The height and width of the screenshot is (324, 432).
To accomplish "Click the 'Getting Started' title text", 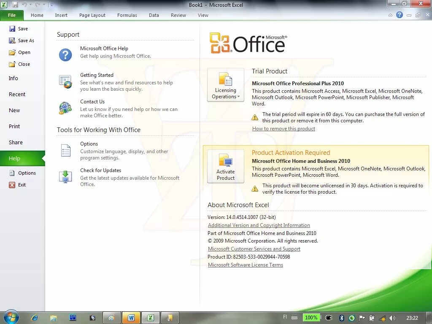I will tap(97, 75).
